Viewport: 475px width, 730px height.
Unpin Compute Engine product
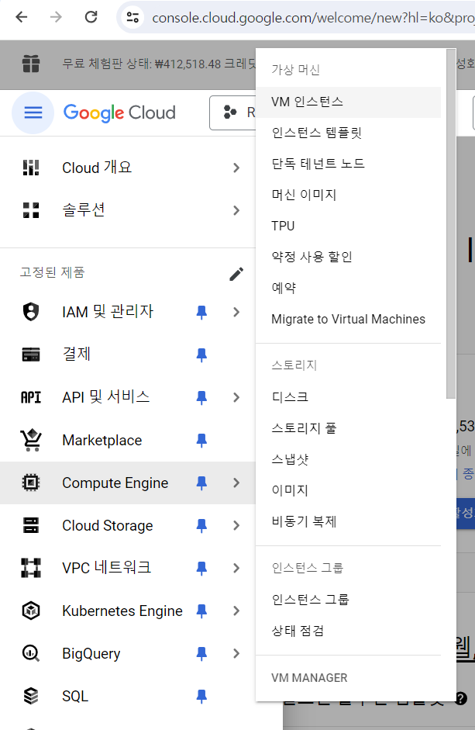tap(201, 483)
